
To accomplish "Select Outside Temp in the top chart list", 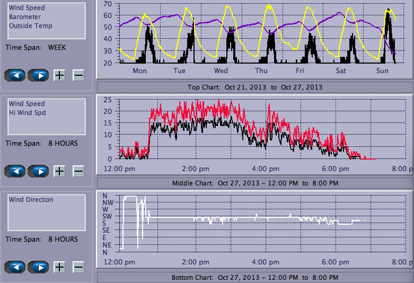I will click(x=30, y=25).
